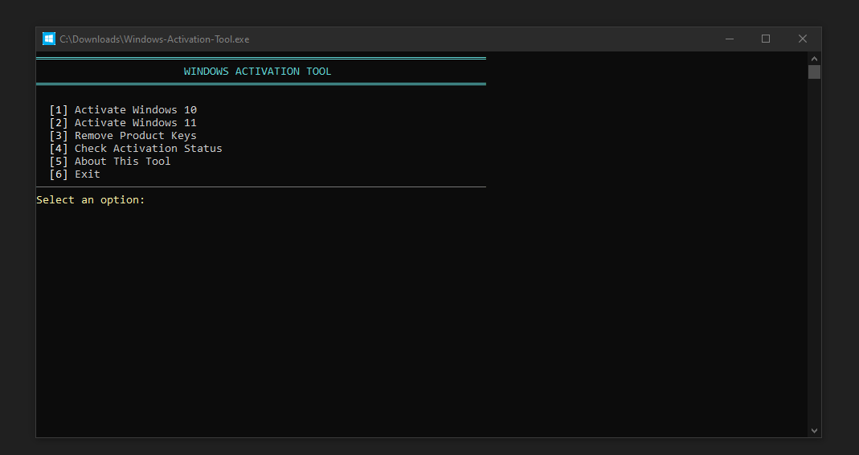Close the Windows-Activation-Tool.exe window

803,39
